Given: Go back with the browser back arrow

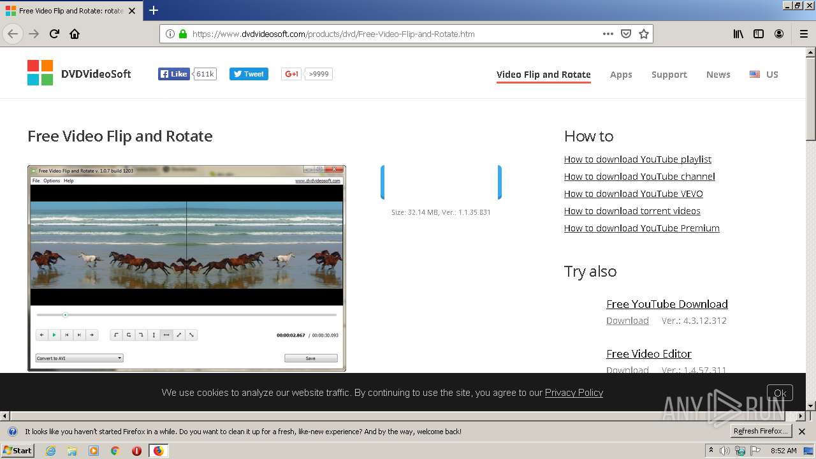Looking at the screenshot, I should (13, 34).
